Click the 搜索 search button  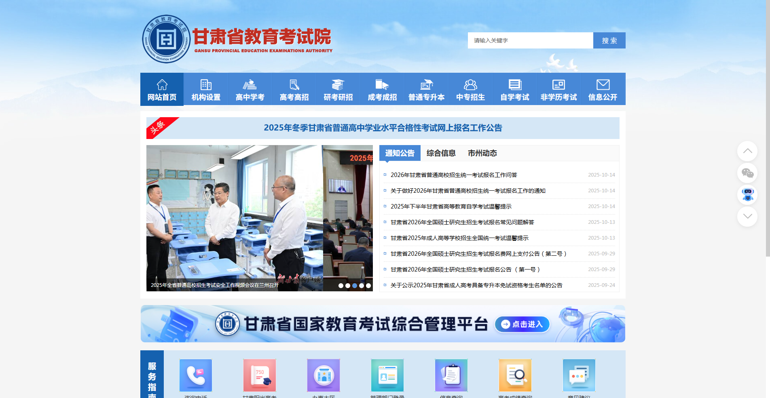[609, 40]
